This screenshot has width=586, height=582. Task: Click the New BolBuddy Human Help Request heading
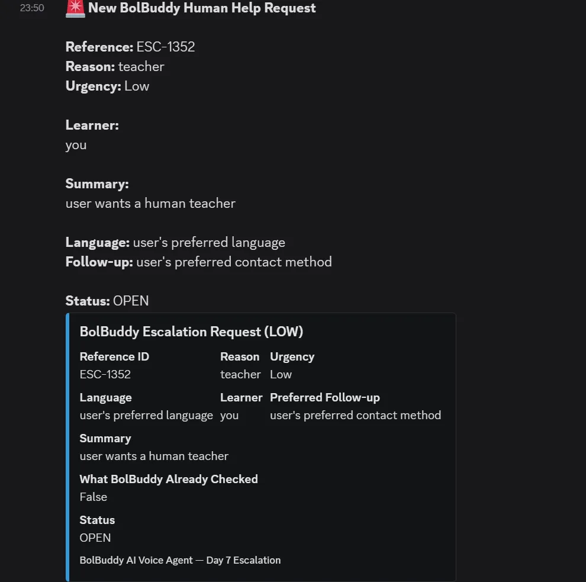pos(202,8)
